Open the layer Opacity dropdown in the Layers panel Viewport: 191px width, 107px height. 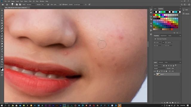(x=175, y=68)
